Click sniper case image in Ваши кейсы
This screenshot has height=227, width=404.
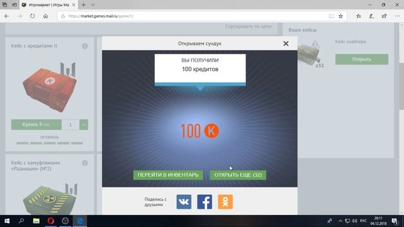pyautogui.click(x=309, y=54)
